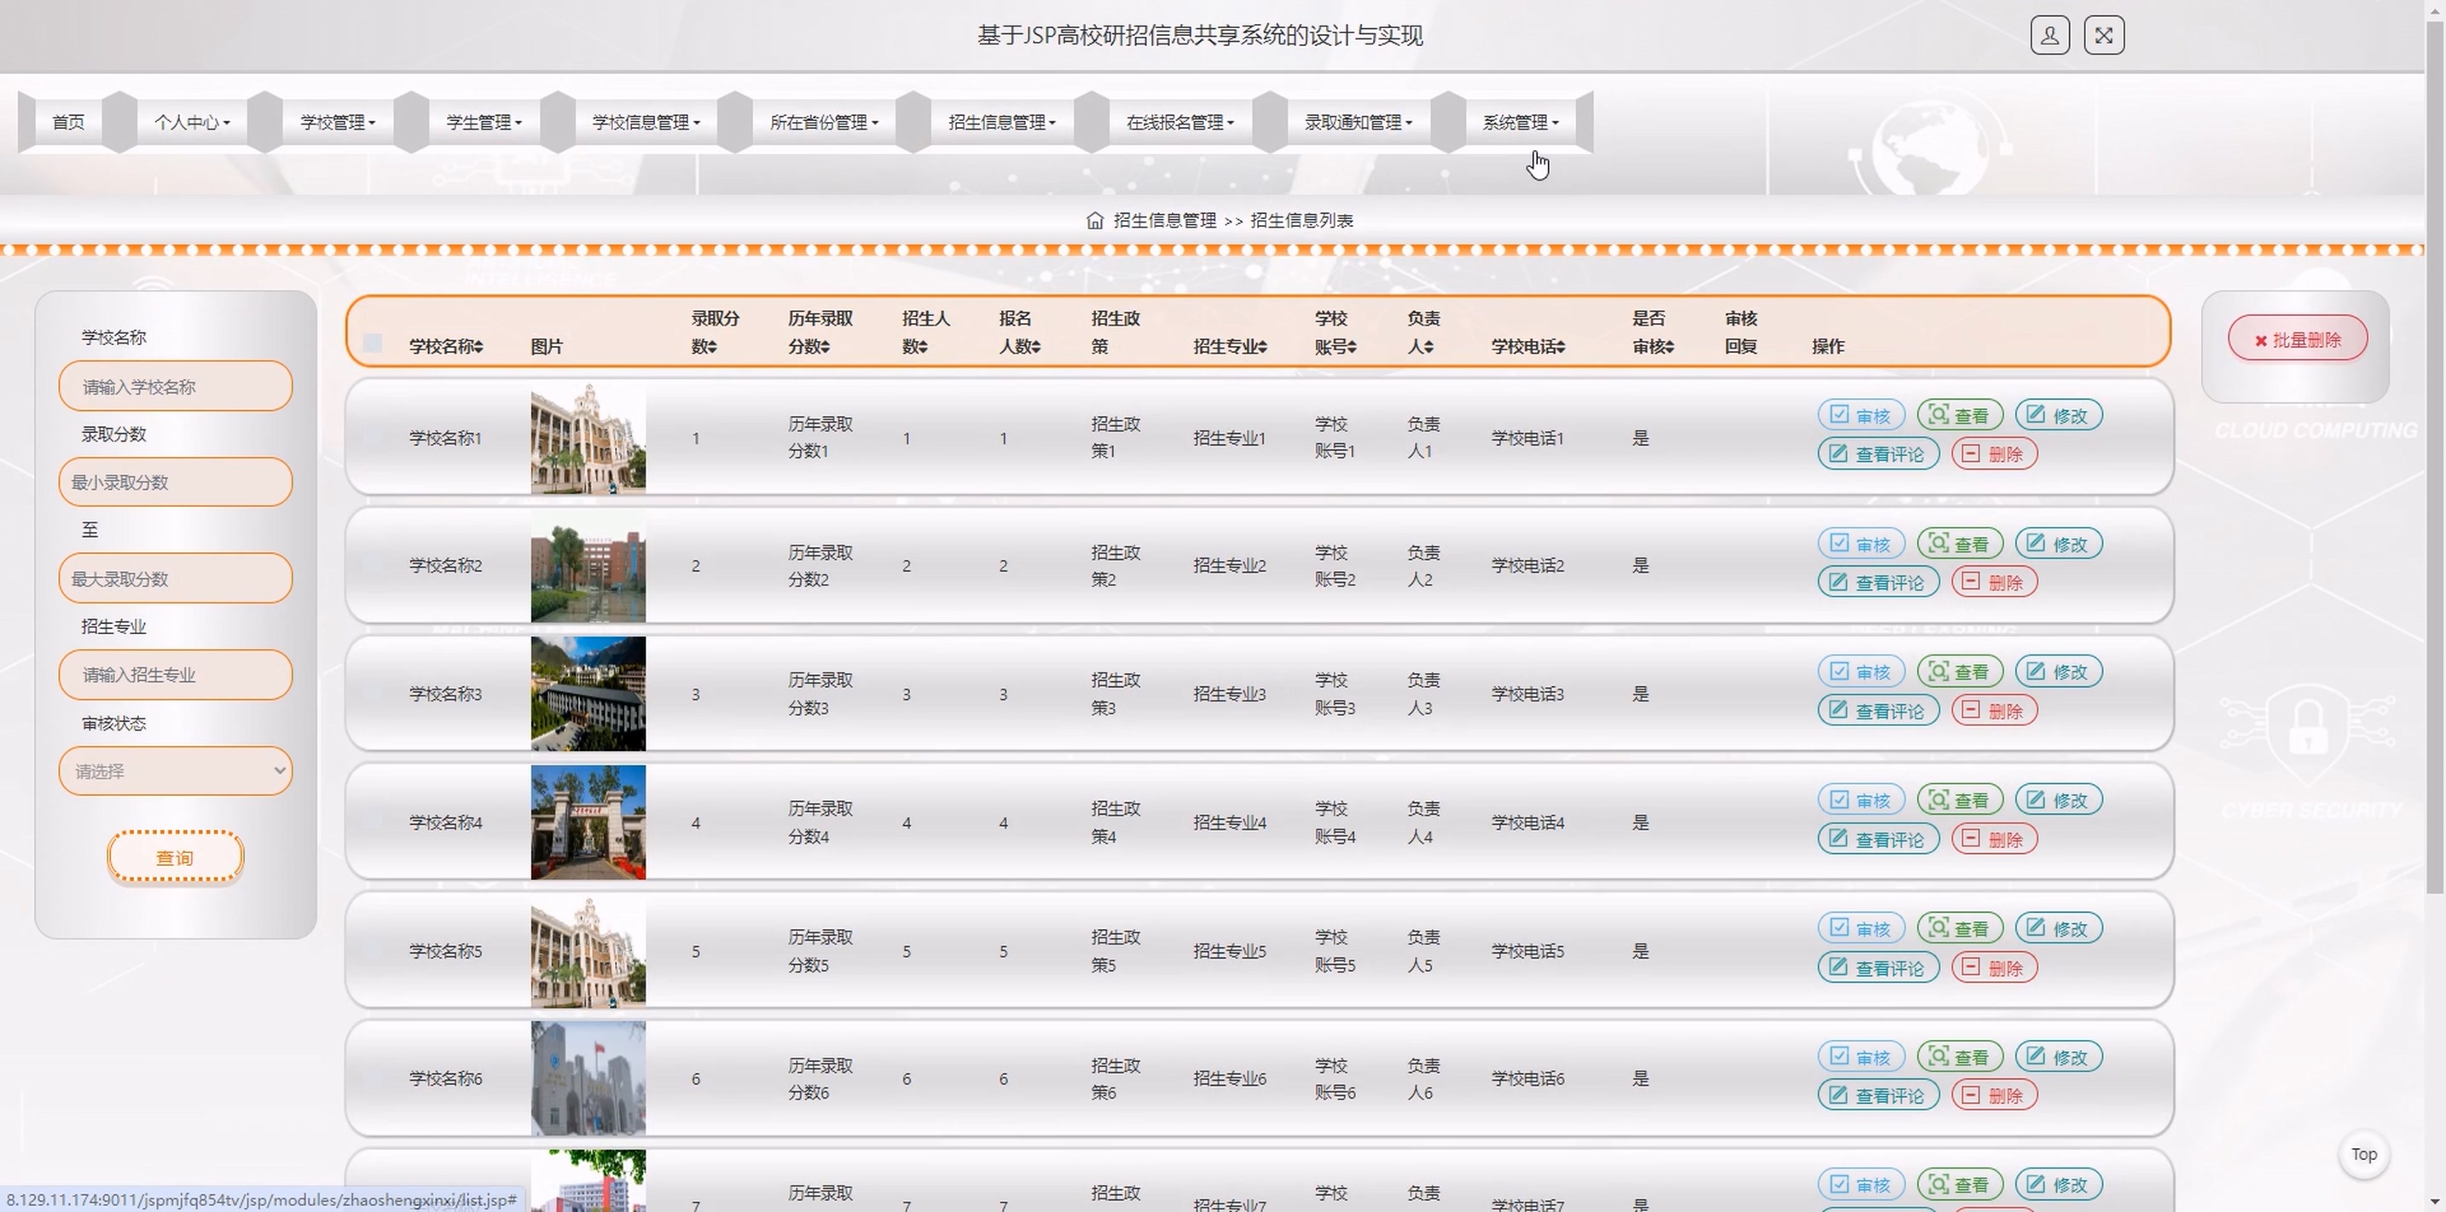The height and width of the screenshot is (1212, 2446).
Task: Click 审核 for 学校名称1 row
Action: pyautogui.click(x=1860, y=416)
